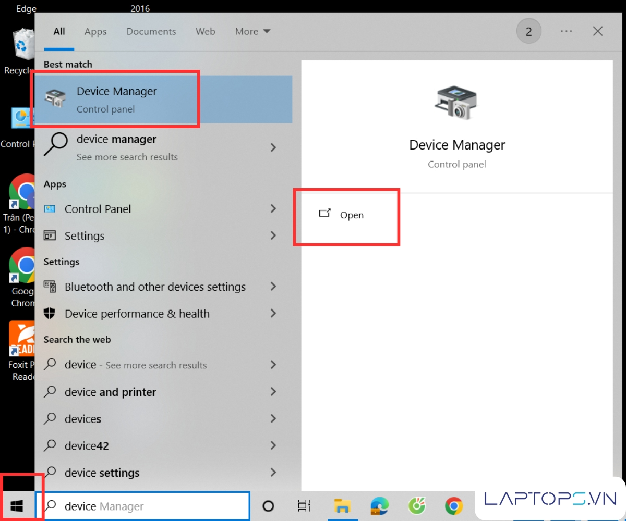Screen dimensions: 626x521
Task: Select the Device Manager best match result
Action: (x=116, y=100)
